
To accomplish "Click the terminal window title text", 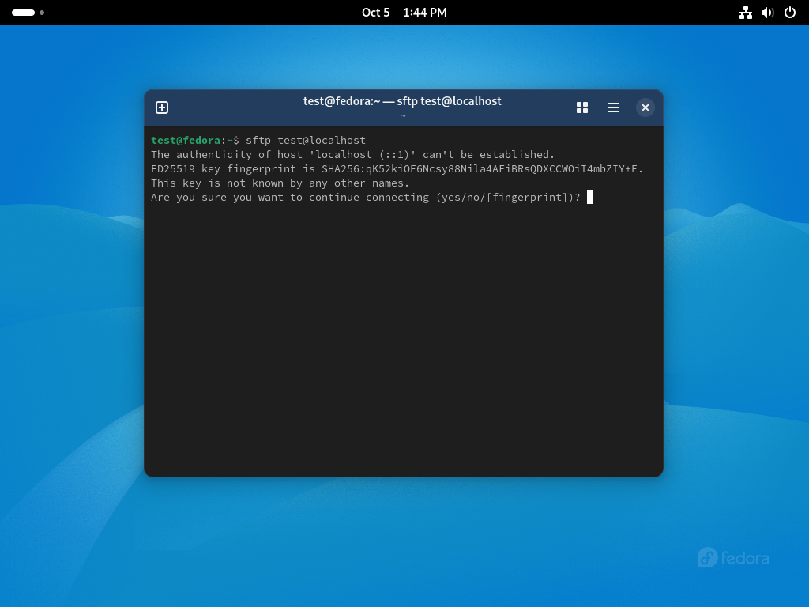I will coord(402,101).
